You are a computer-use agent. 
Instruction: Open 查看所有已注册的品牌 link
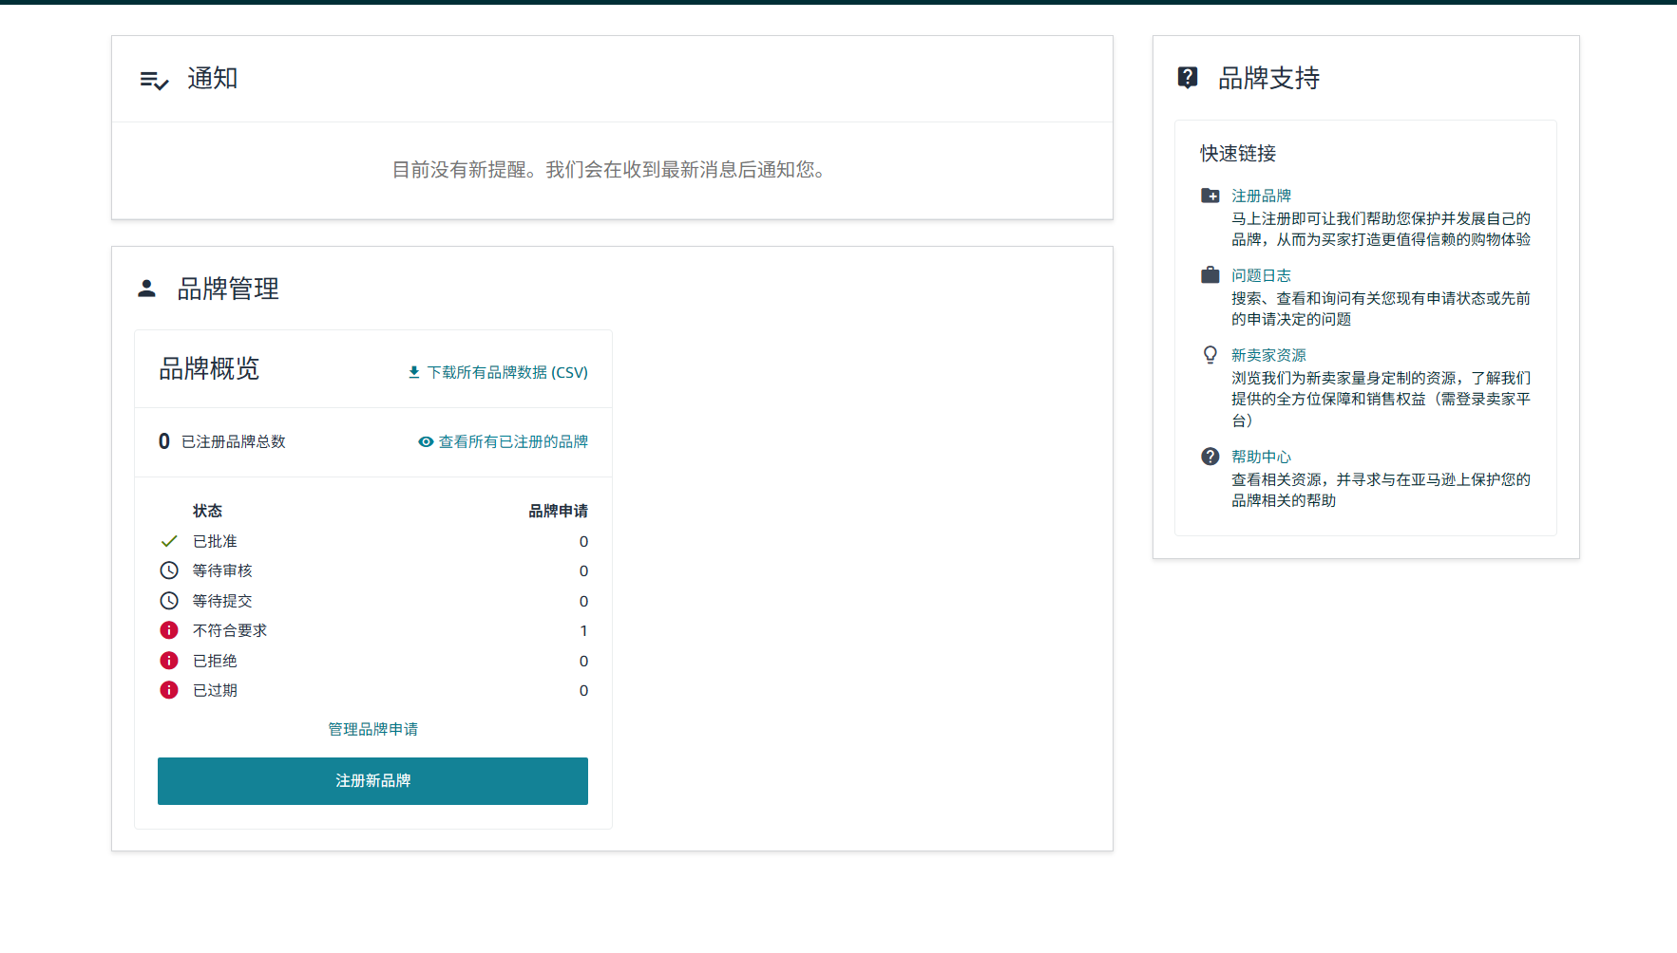point(513,441)
